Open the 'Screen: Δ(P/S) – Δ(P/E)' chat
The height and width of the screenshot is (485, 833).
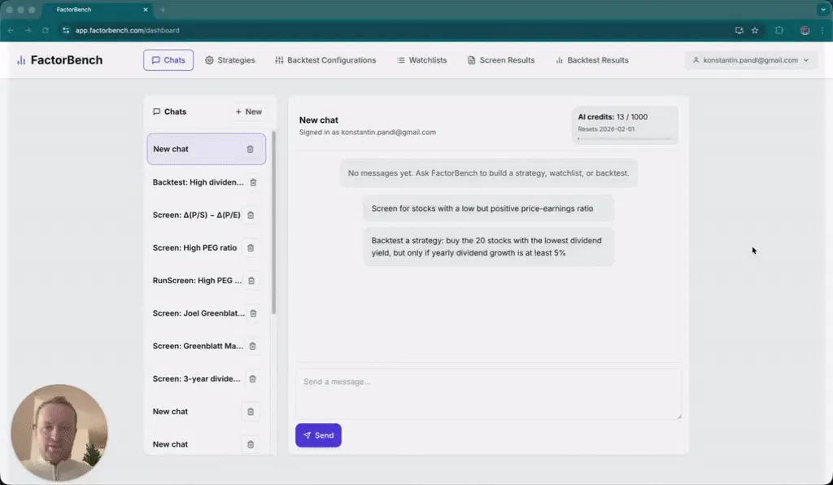pos(197,215)
